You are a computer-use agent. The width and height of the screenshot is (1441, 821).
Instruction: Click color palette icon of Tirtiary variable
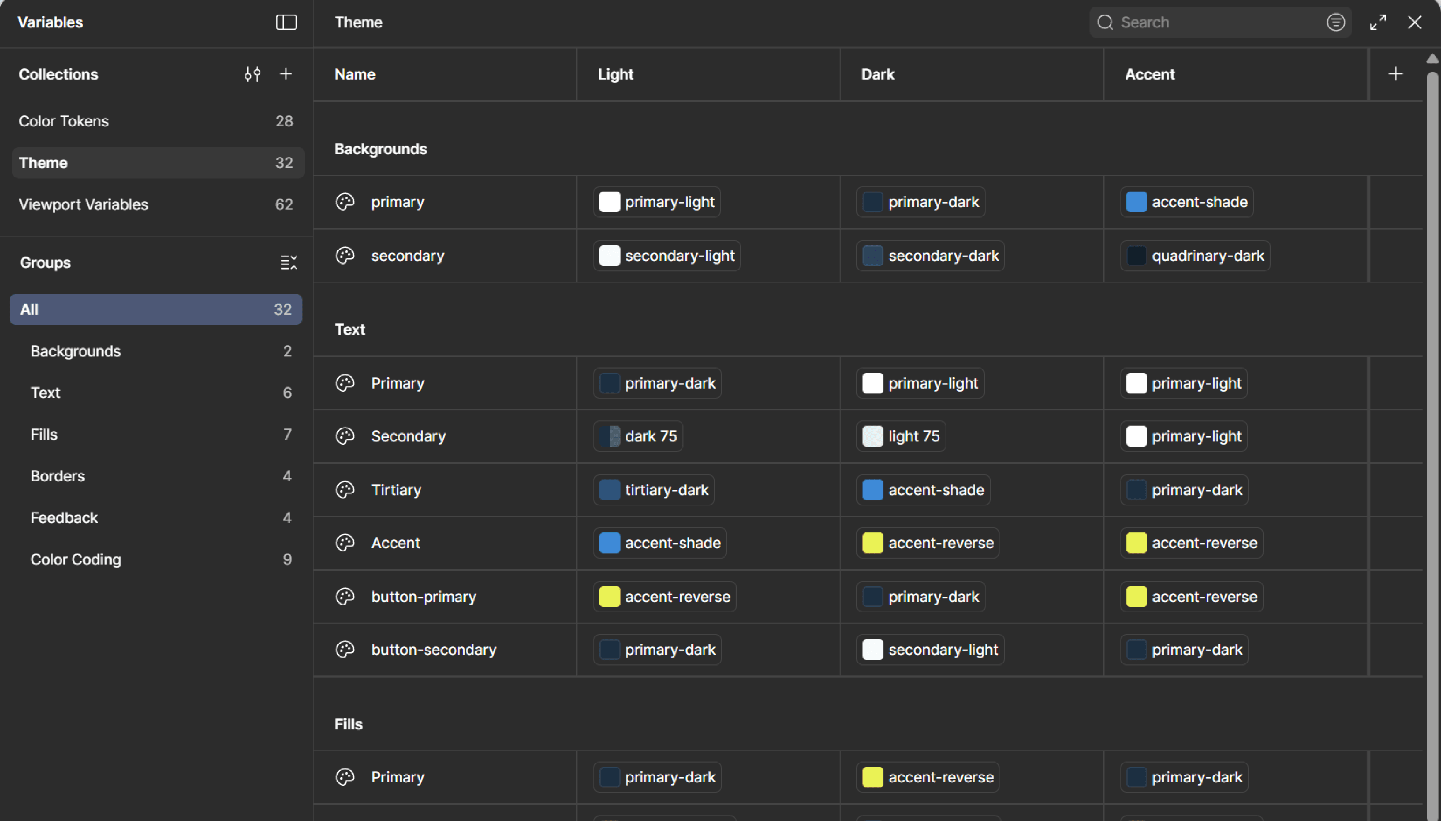[x=345, y=489]
